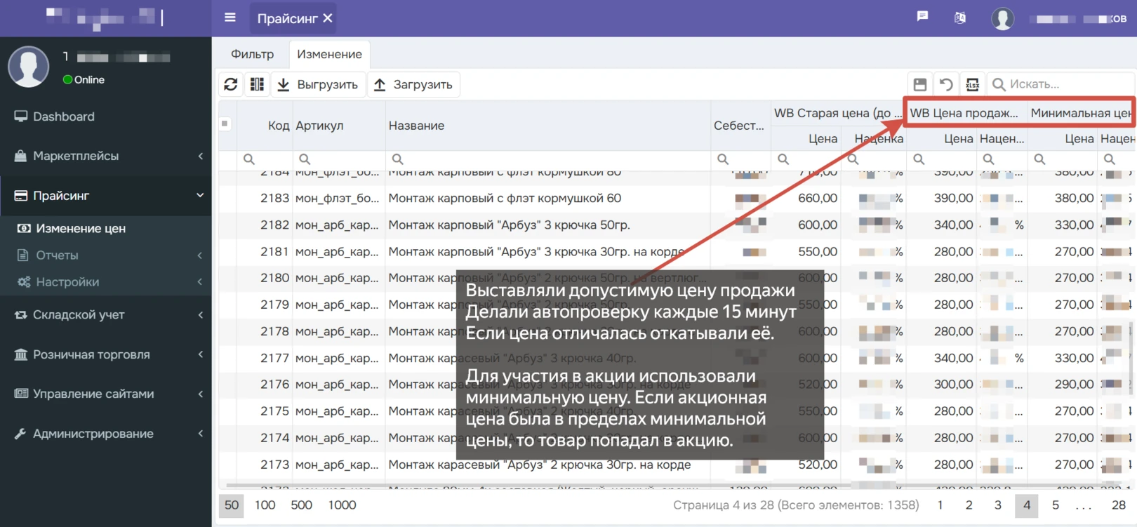Click the Наценка column search icon
Image resolution: width=1137 pixels, height=527 pixels.
[853, 159]
